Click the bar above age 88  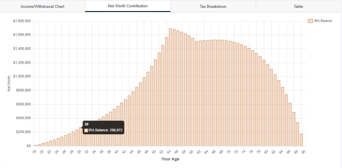click(298, 134)
